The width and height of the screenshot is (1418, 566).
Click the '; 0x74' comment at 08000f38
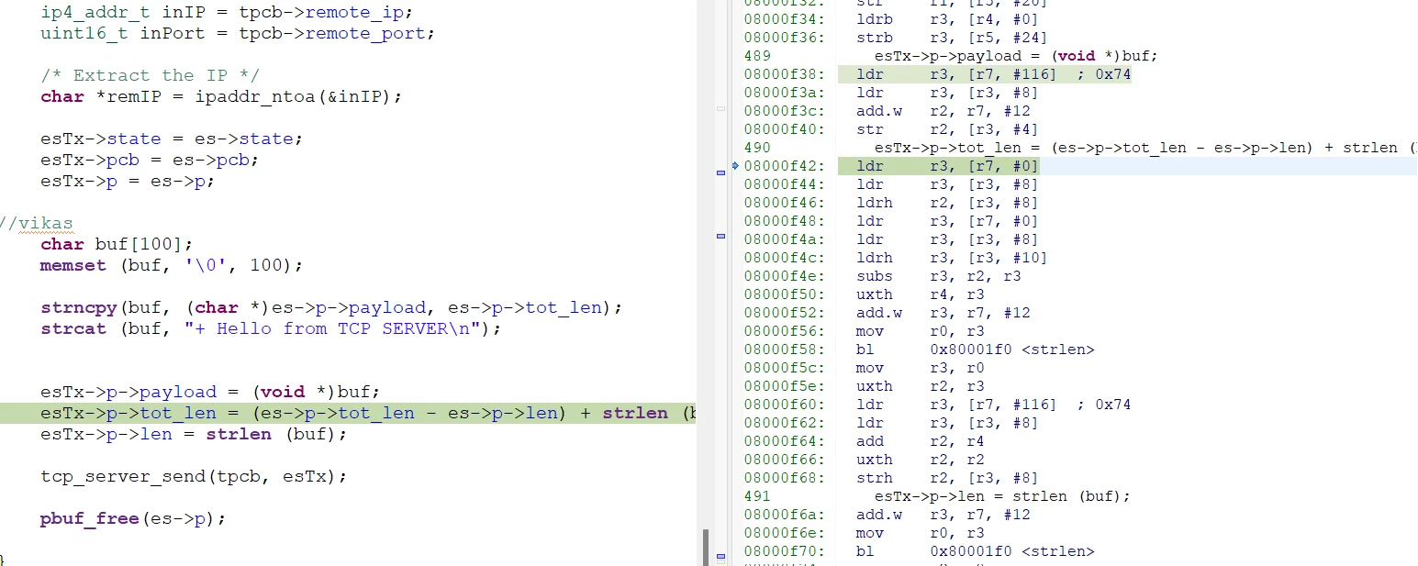(1104, 74)
